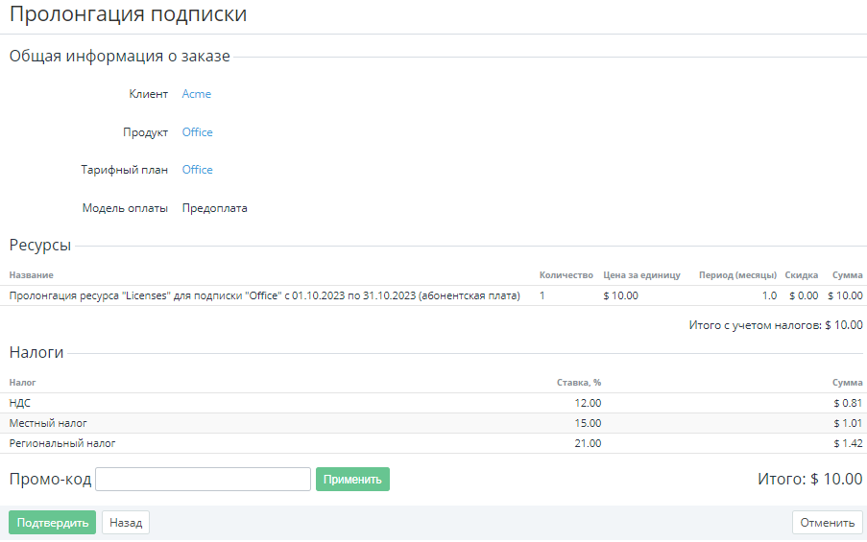Open the Acme client link
This screenshot has width=867, height=542.
tap(196, 94)
